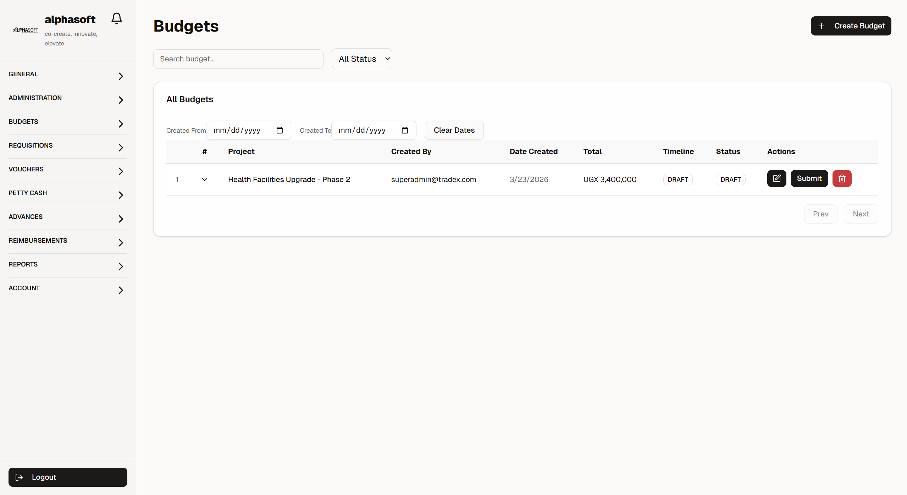The width and height of the screenshot is (907, 495).
Task: Expand the BUDGETS sidebar section
Action: pyautogui.click(x=67, y=122)
